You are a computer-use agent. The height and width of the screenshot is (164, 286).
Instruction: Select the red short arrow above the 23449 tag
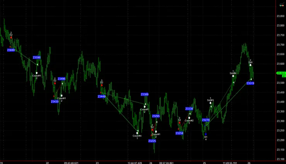tap(102, 85)
